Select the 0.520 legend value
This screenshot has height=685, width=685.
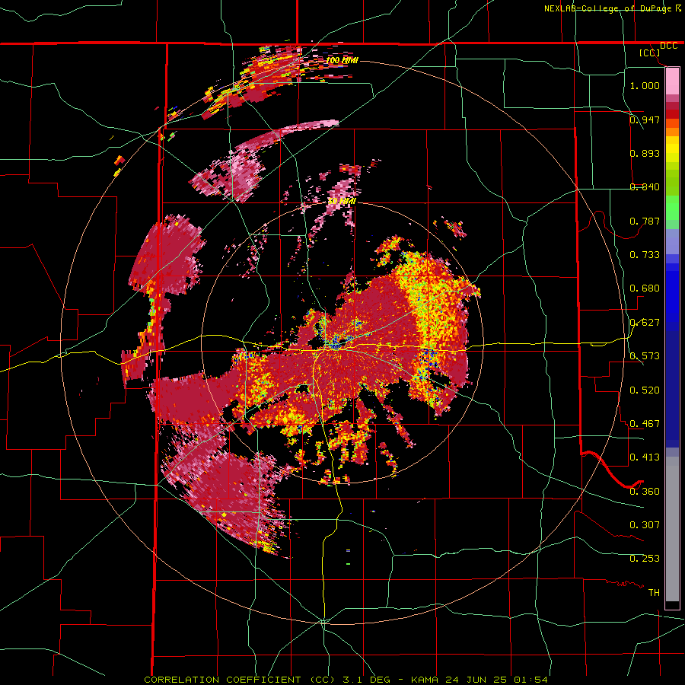(645, 390)
